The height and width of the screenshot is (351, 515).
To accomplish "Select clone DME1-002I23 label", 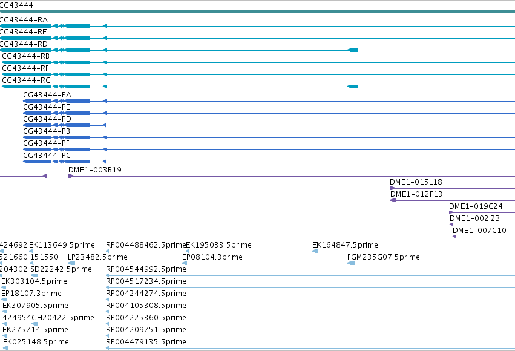I will click(475, 218).
